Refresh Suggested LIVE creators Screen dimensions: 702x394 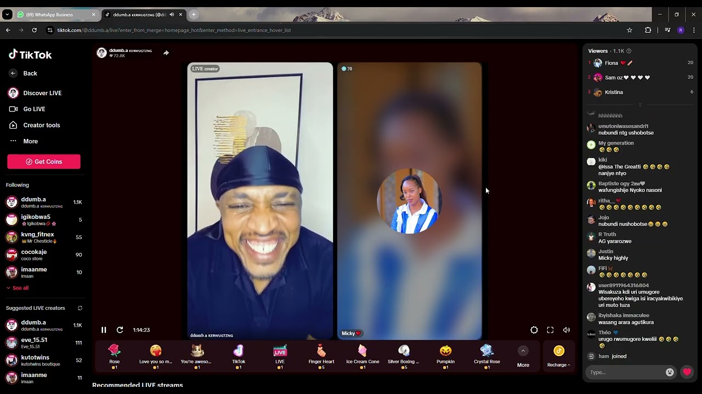80,308
